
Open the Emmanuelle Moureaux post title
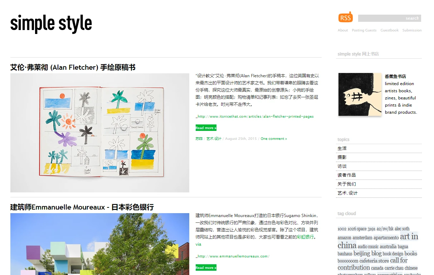[82, 207]
